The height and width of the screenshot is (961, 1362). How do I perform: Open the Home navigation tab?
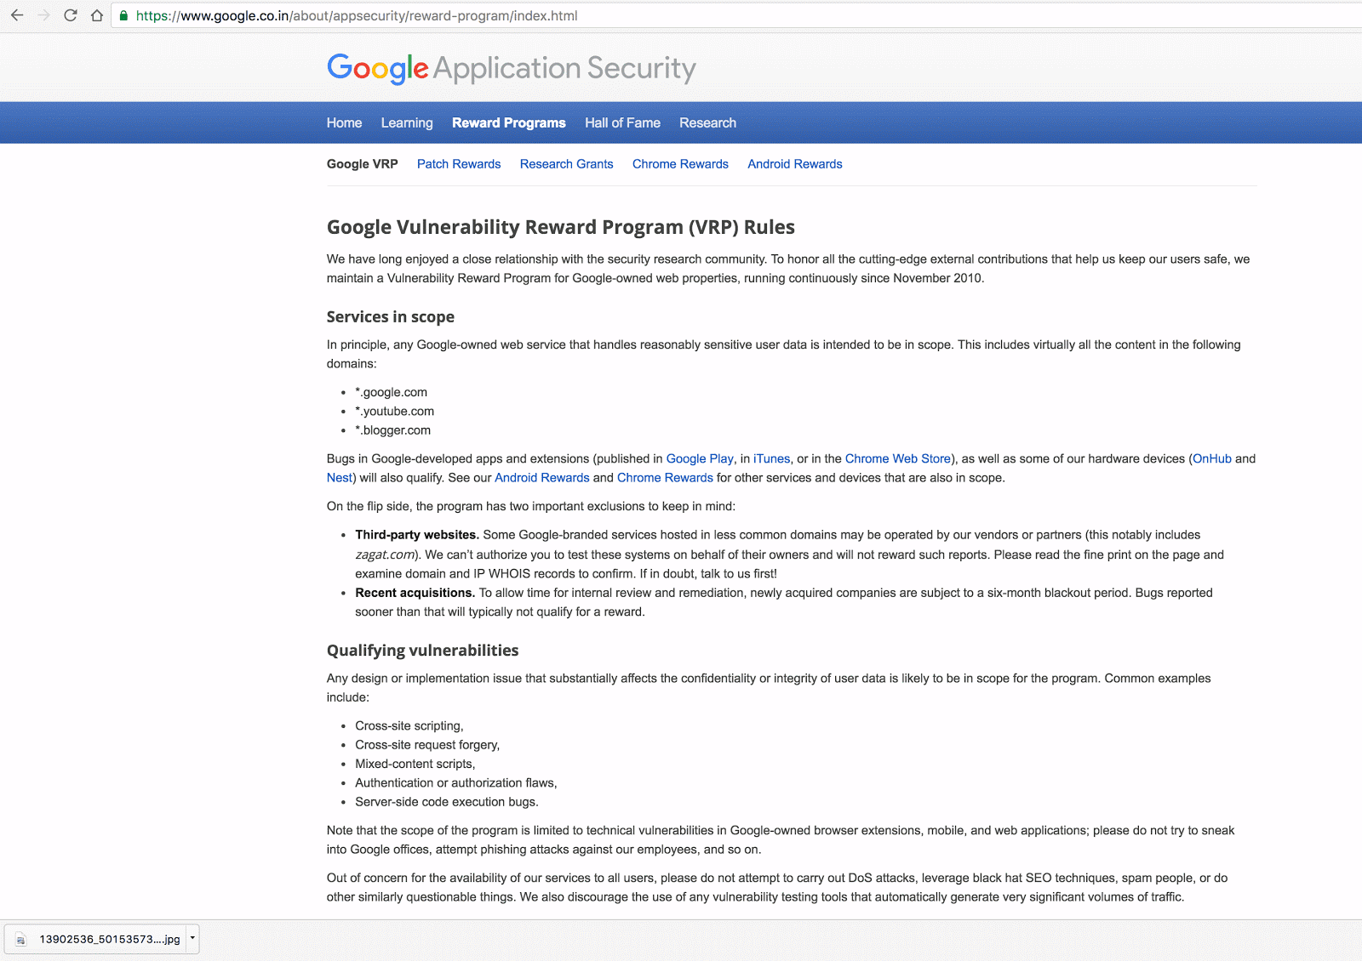[344, 122]
